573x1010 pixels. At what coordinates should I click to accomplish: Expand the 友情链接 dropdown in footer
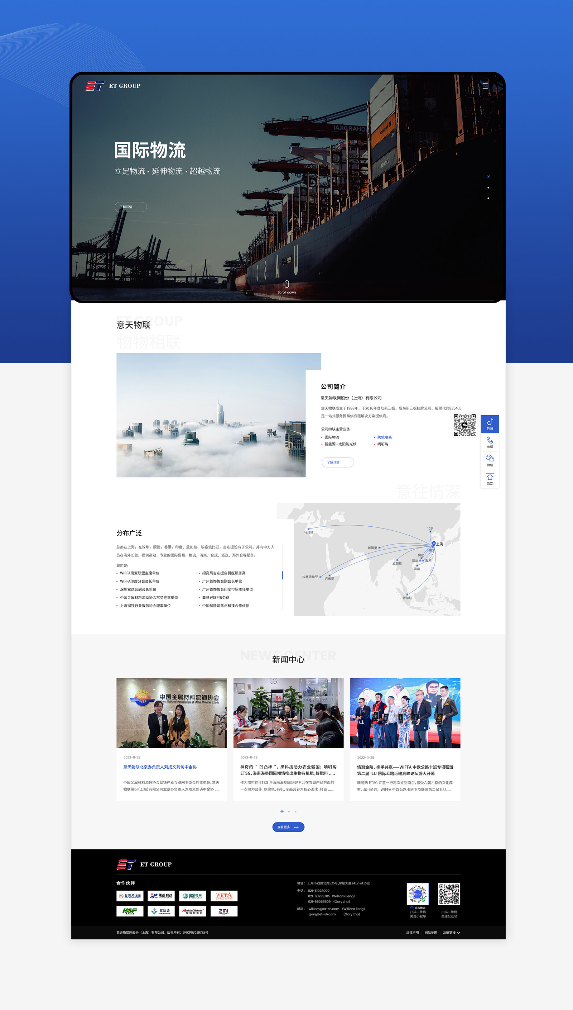coord(451,933)
